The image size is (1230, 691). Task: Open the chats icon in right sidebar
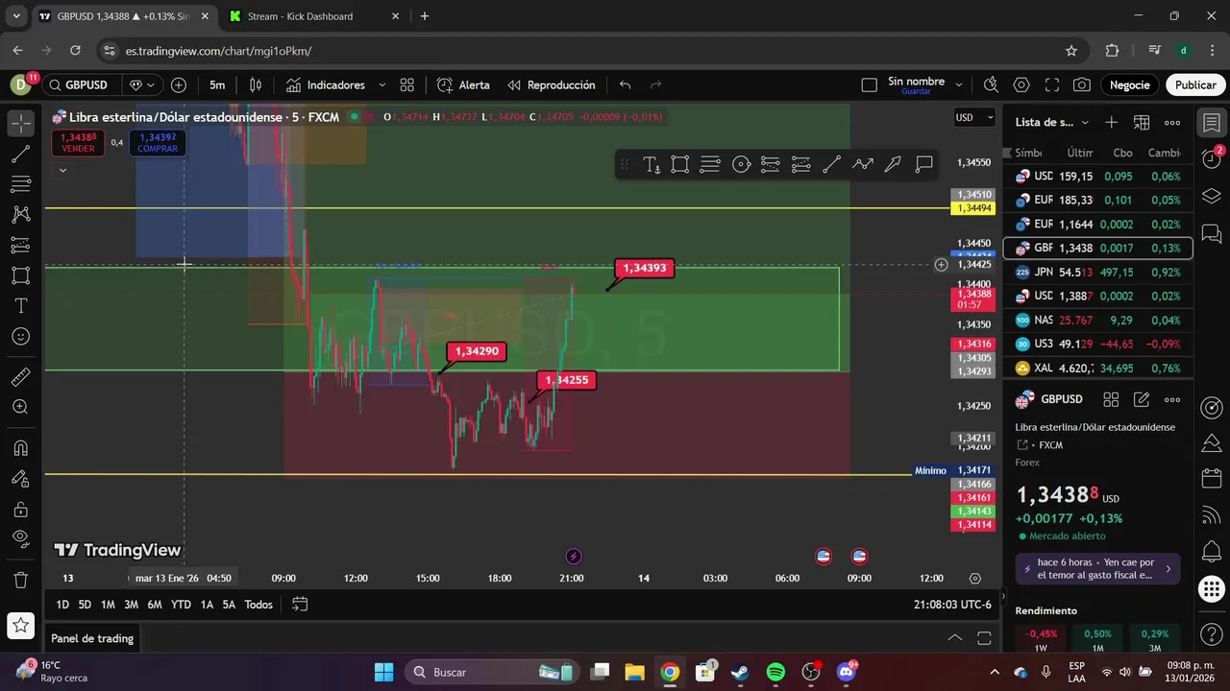coord(1212,233)
